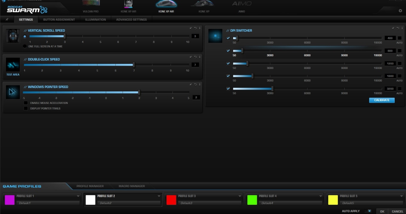The height and width of the screenshot is (214, 406).
Task: Click the Calibrate button
Action: 382,100
